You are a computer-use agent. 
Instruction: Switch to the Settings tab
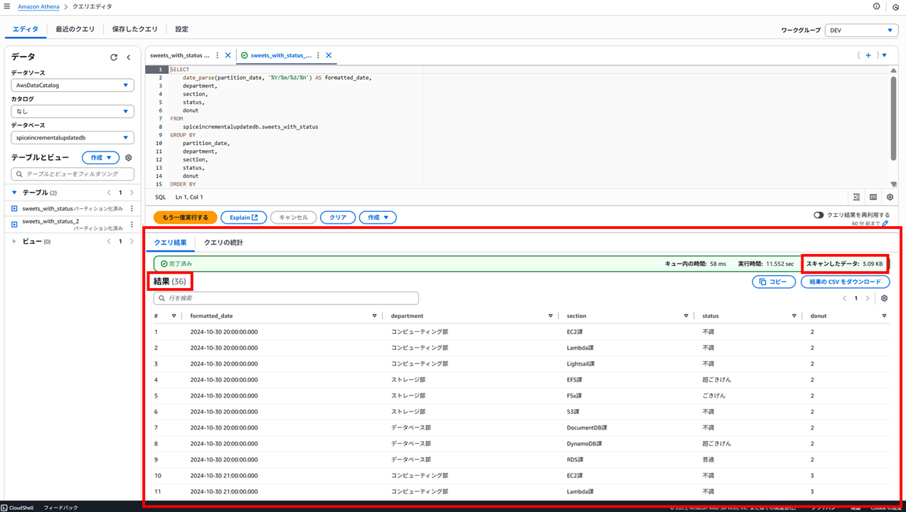[182, 29]
